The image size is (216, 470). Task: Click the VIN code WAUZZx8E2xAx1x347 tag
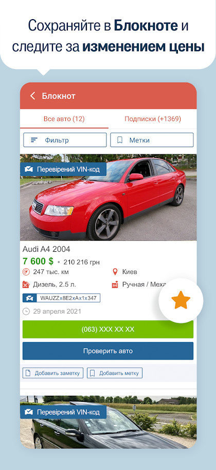coord(61,298)
